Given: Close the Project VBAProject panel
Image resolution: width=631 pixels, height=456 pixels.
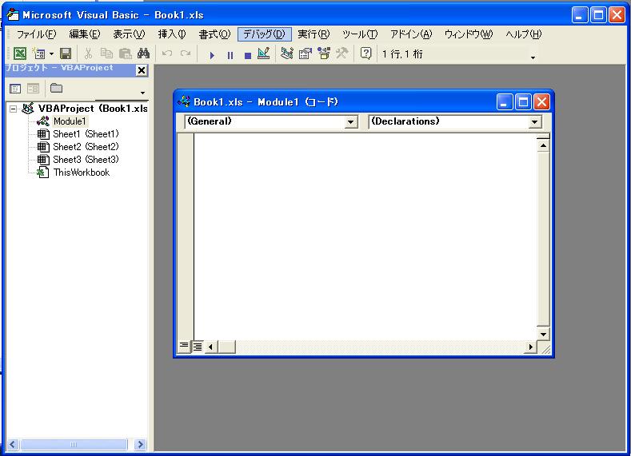Looking at the screenshot, I should (142, 71).
